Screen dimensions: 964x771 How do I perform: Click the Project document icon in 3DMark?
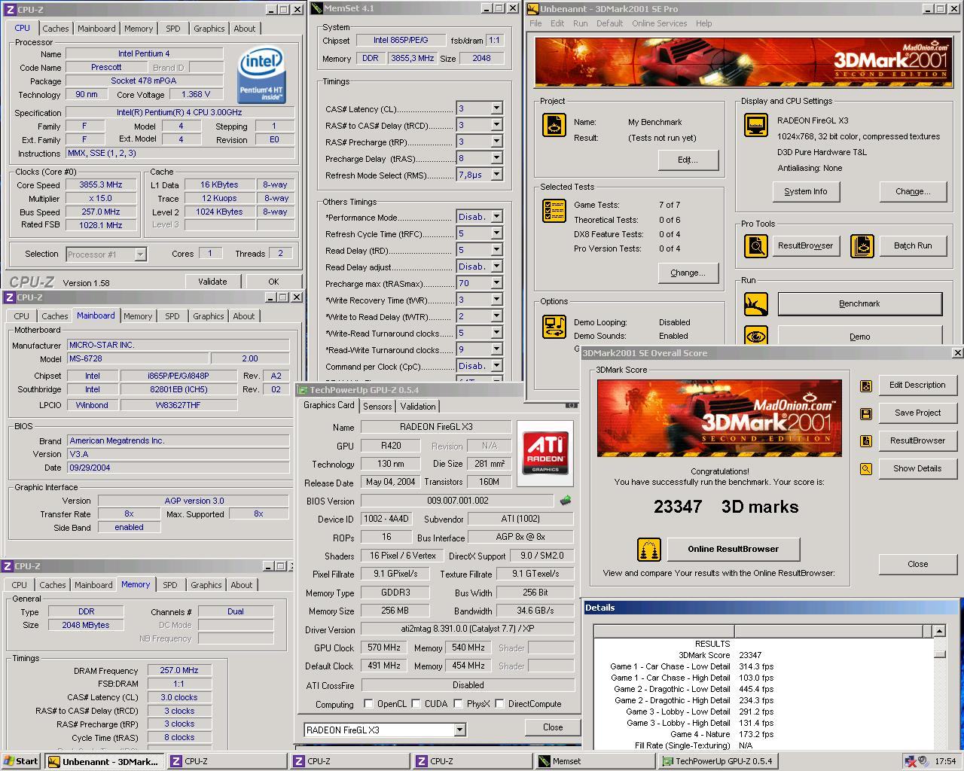[x=554, y=125]
